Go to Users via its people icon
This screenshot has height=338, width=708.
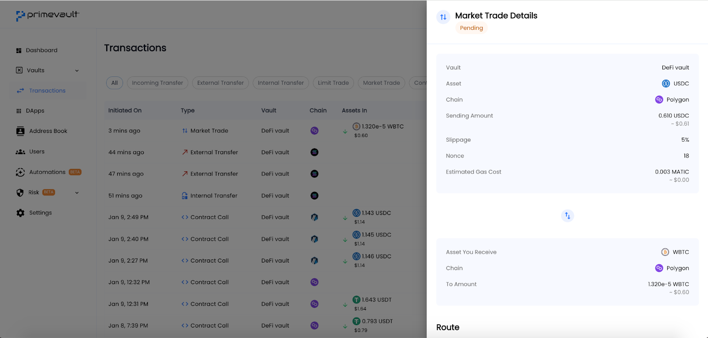pos(20,152)
